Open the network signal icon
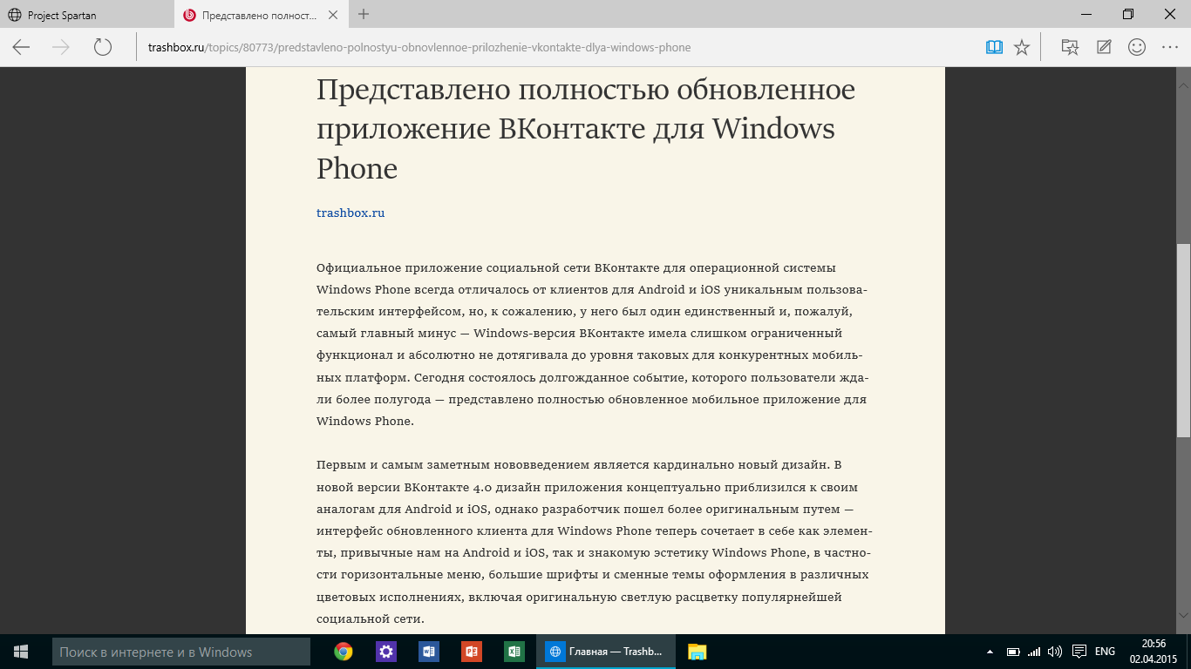This screenshot has height=669, width=1191. [1034, 652]
